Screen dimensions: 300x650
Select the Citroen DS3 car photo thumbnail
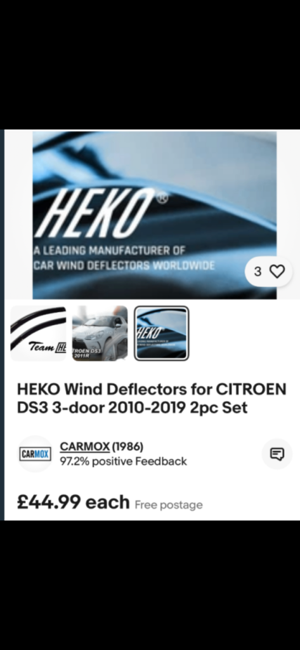(x=100, y=333)
